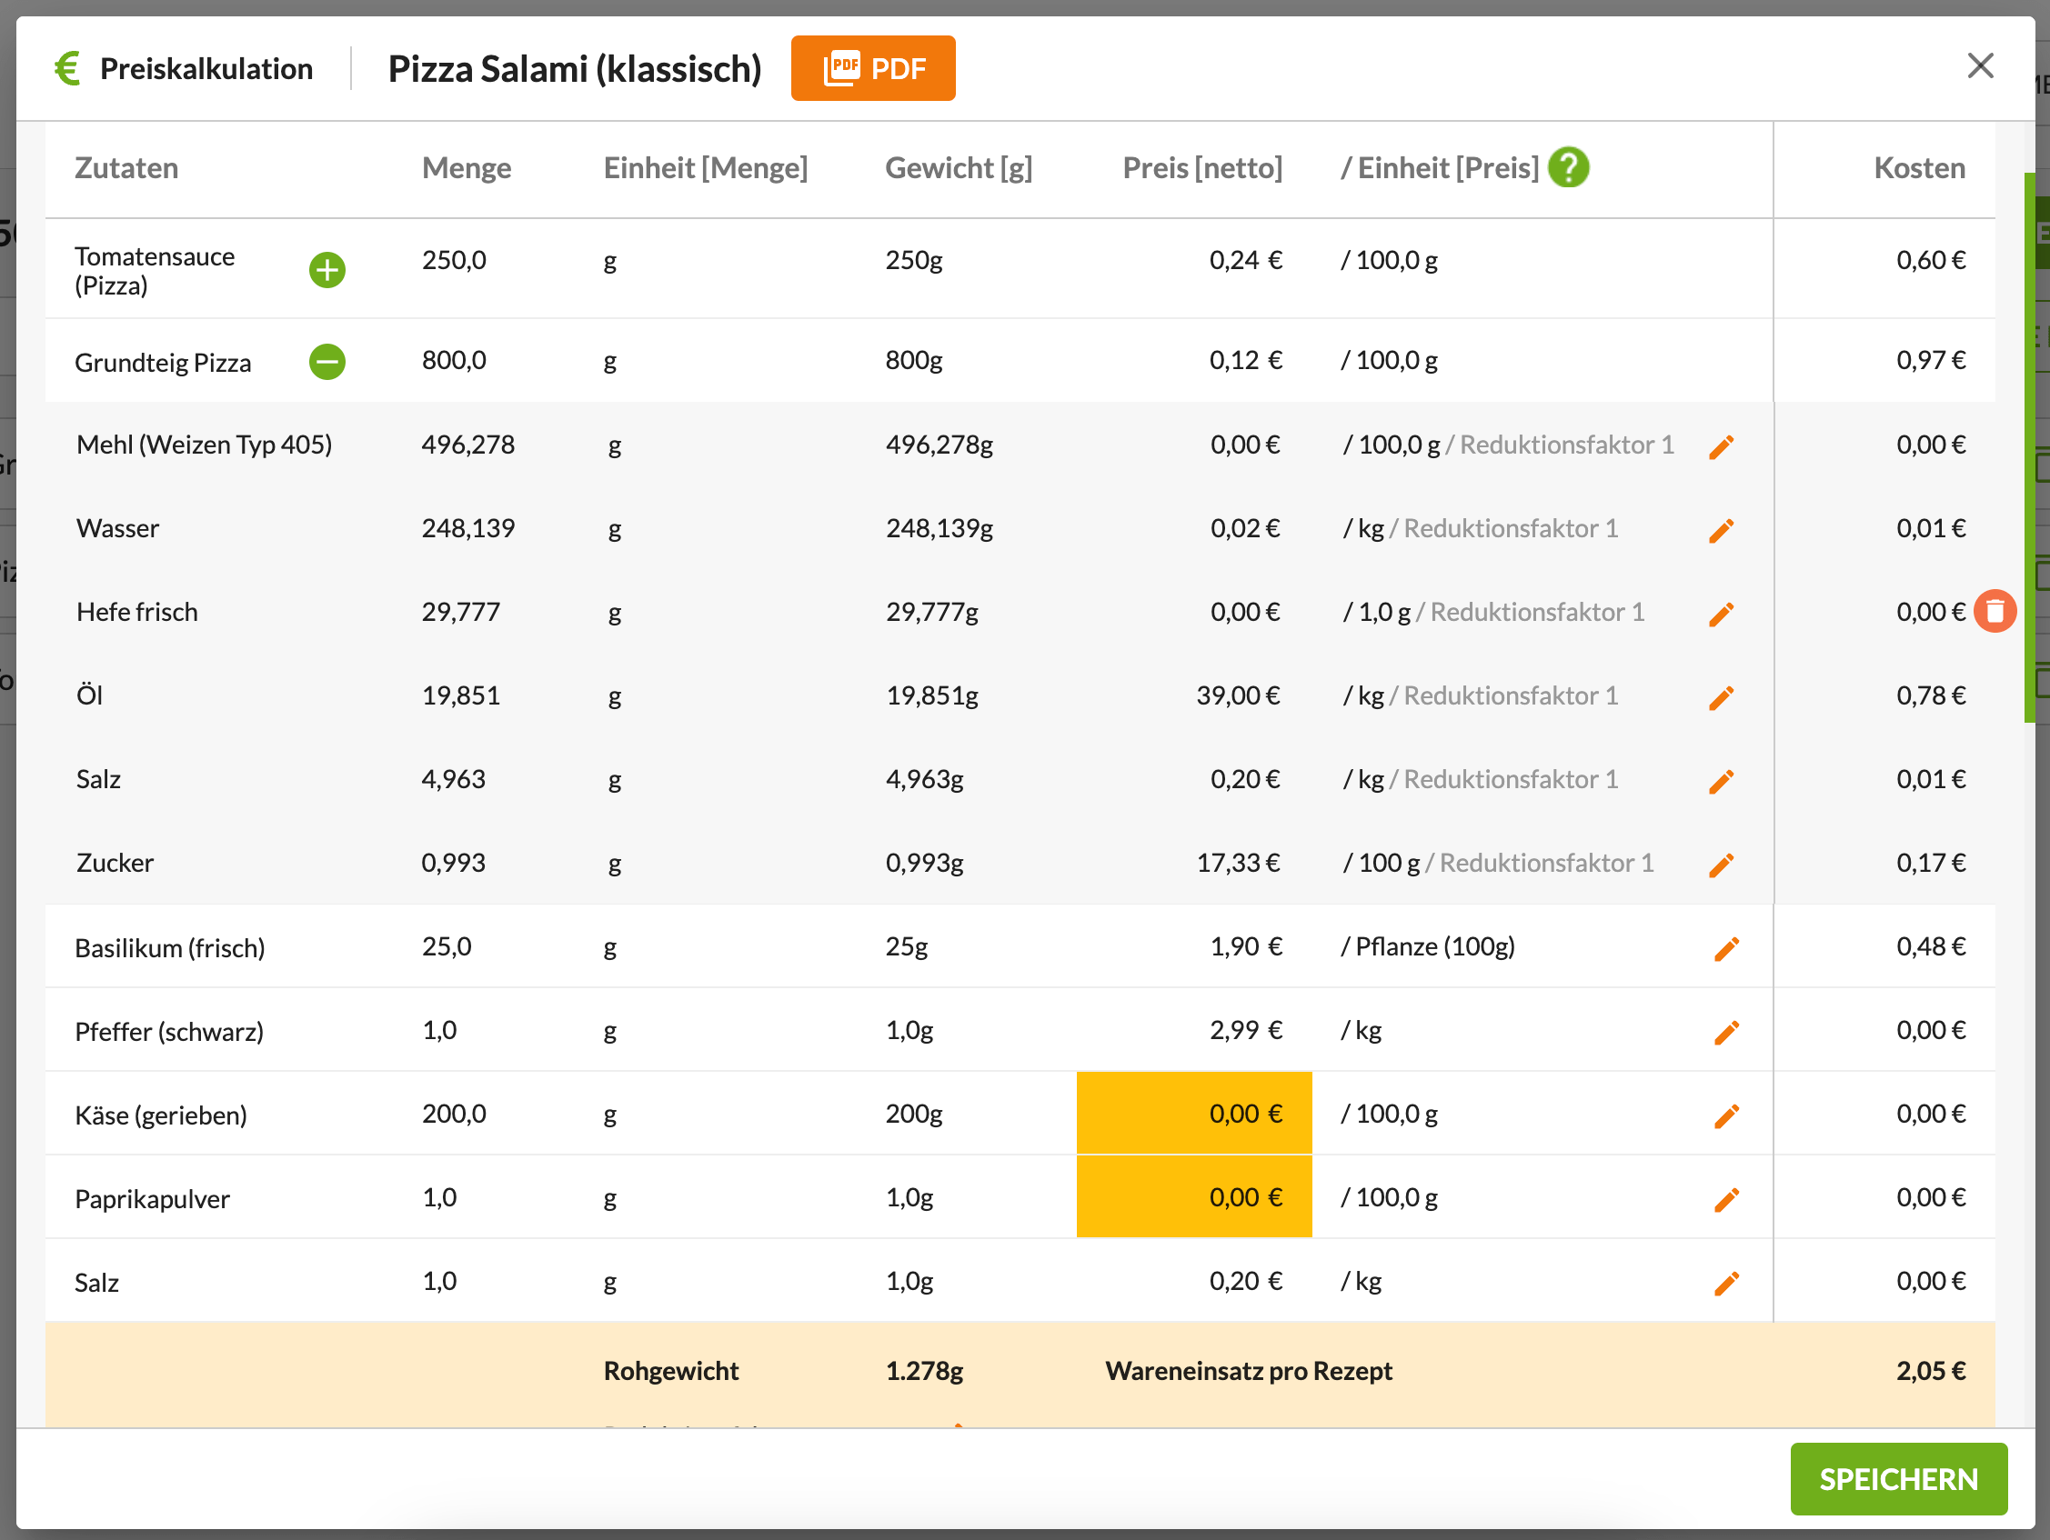Open the green help question mark icon
Viewport: 2050px width, 1540px height.
click(1568, 167)
